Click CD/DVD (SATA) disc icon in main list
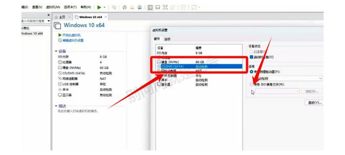The width and height of the screenshot is (345, 155). coord(60,73)
